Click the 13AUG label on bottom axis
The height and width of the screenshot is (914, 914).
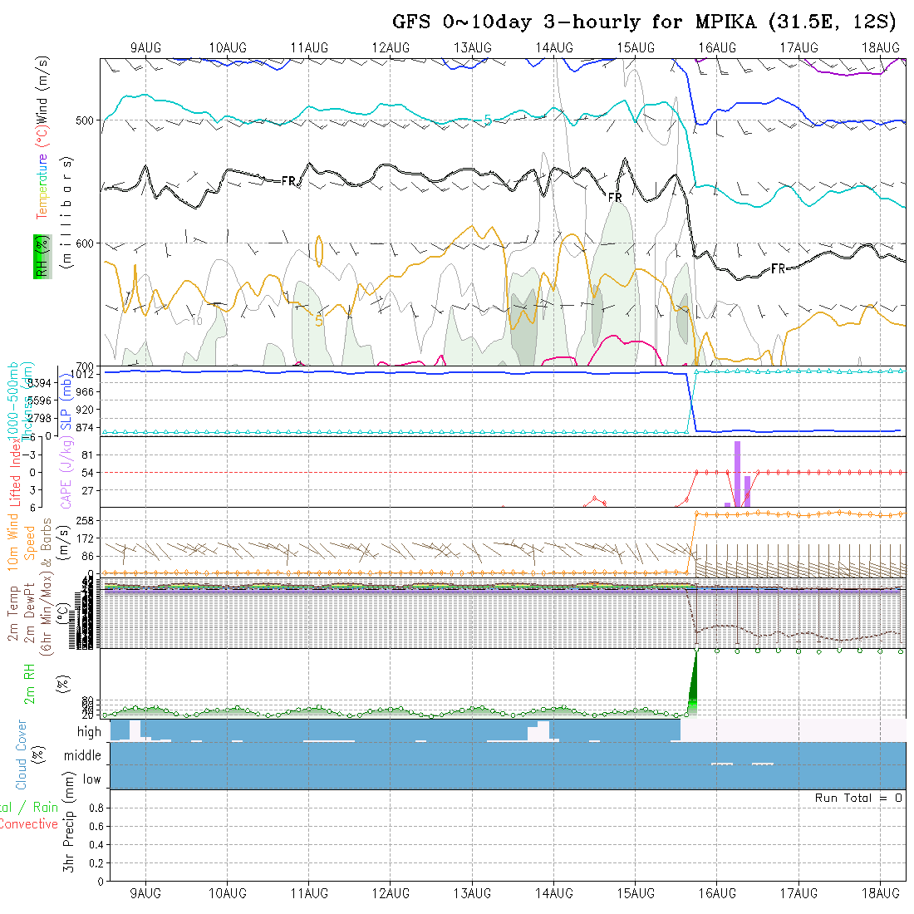click(x=472, y=893)
